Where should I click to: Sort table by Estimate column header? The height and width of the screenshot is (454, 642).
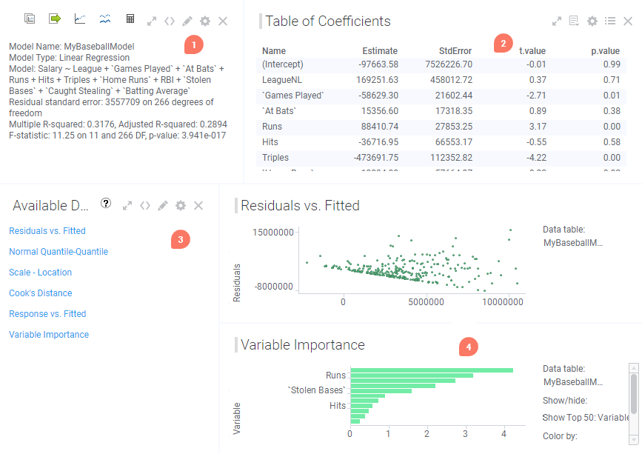(380, 51)
